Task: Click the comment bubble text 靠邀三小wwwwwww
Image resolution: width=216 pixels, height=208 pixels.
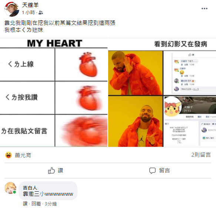Action: [48, 194]
